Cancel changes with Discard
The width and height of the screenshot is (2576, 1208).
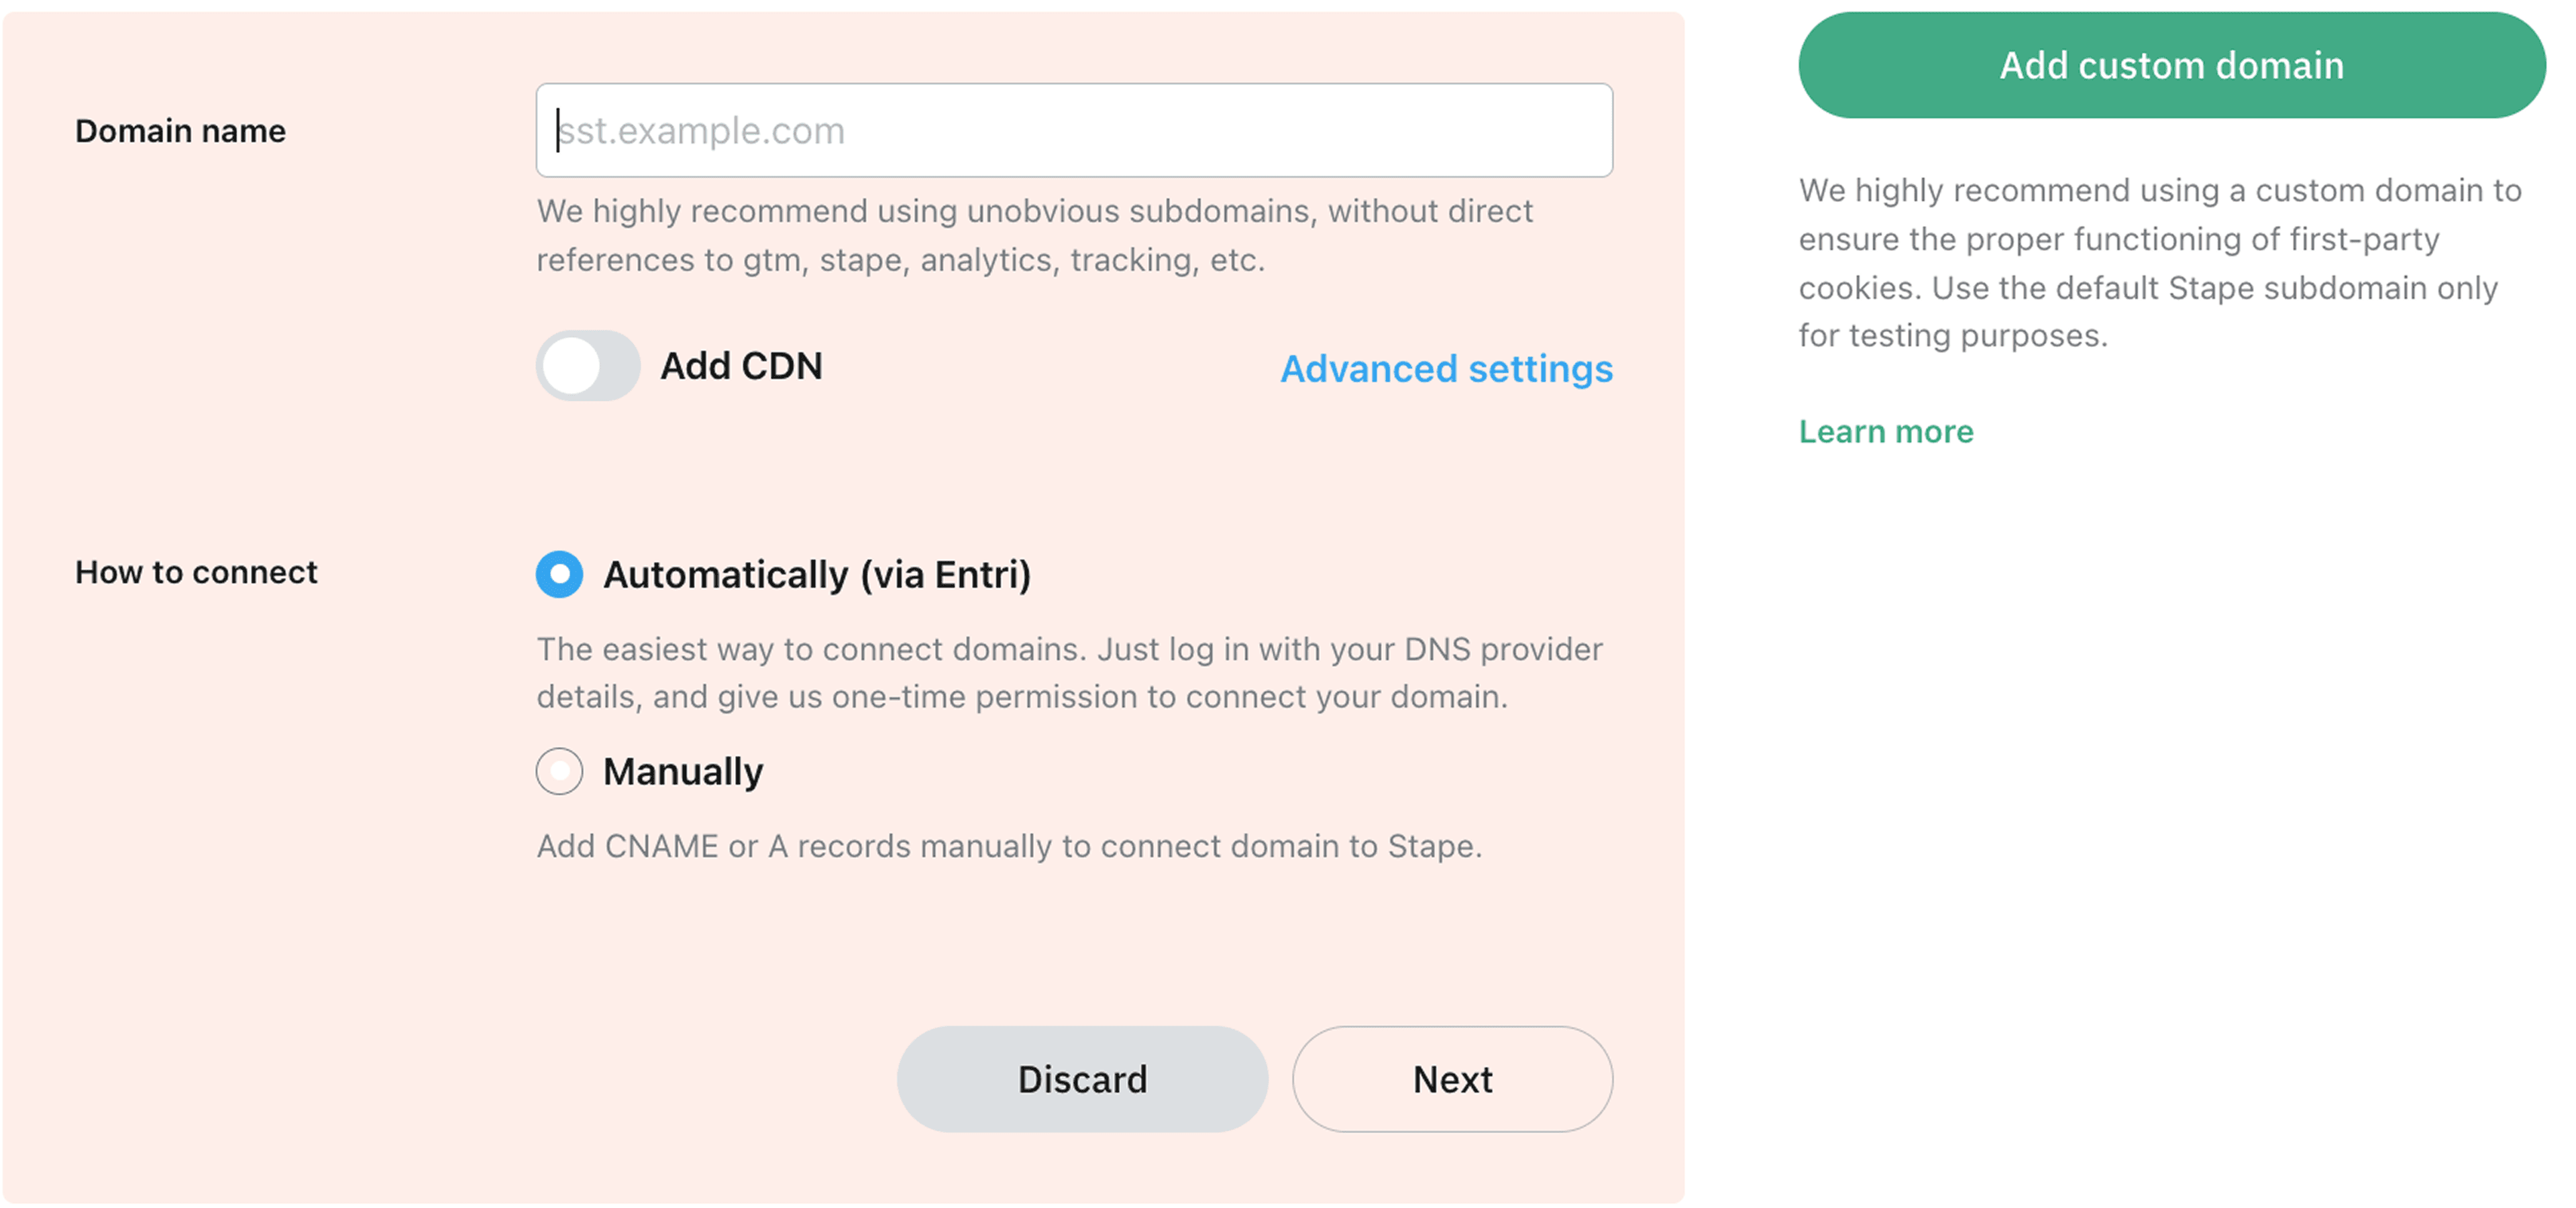point(1081,1079)
